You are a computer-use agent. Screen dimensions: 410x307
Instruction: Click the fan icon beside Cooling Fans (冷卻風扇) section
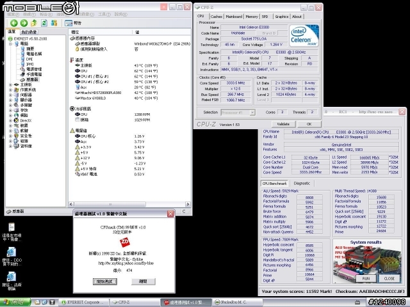tap(72, 109)
